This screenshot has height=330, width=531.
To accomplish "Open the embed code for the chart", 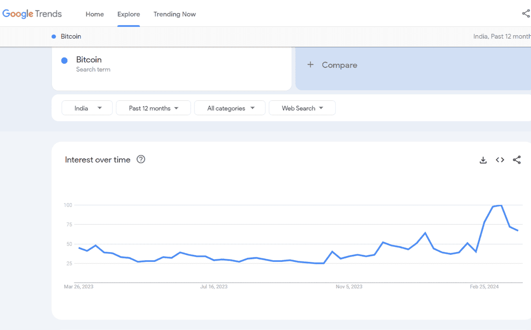I will [500, 160].
